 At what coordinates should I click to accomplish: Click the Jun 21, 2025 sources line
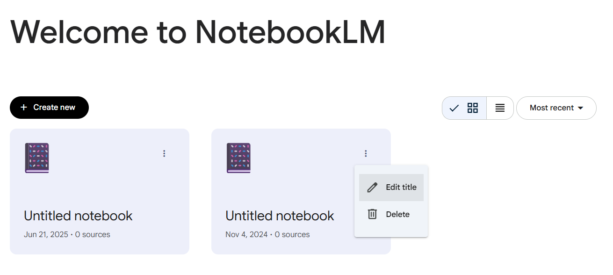(x=67, y=234)
